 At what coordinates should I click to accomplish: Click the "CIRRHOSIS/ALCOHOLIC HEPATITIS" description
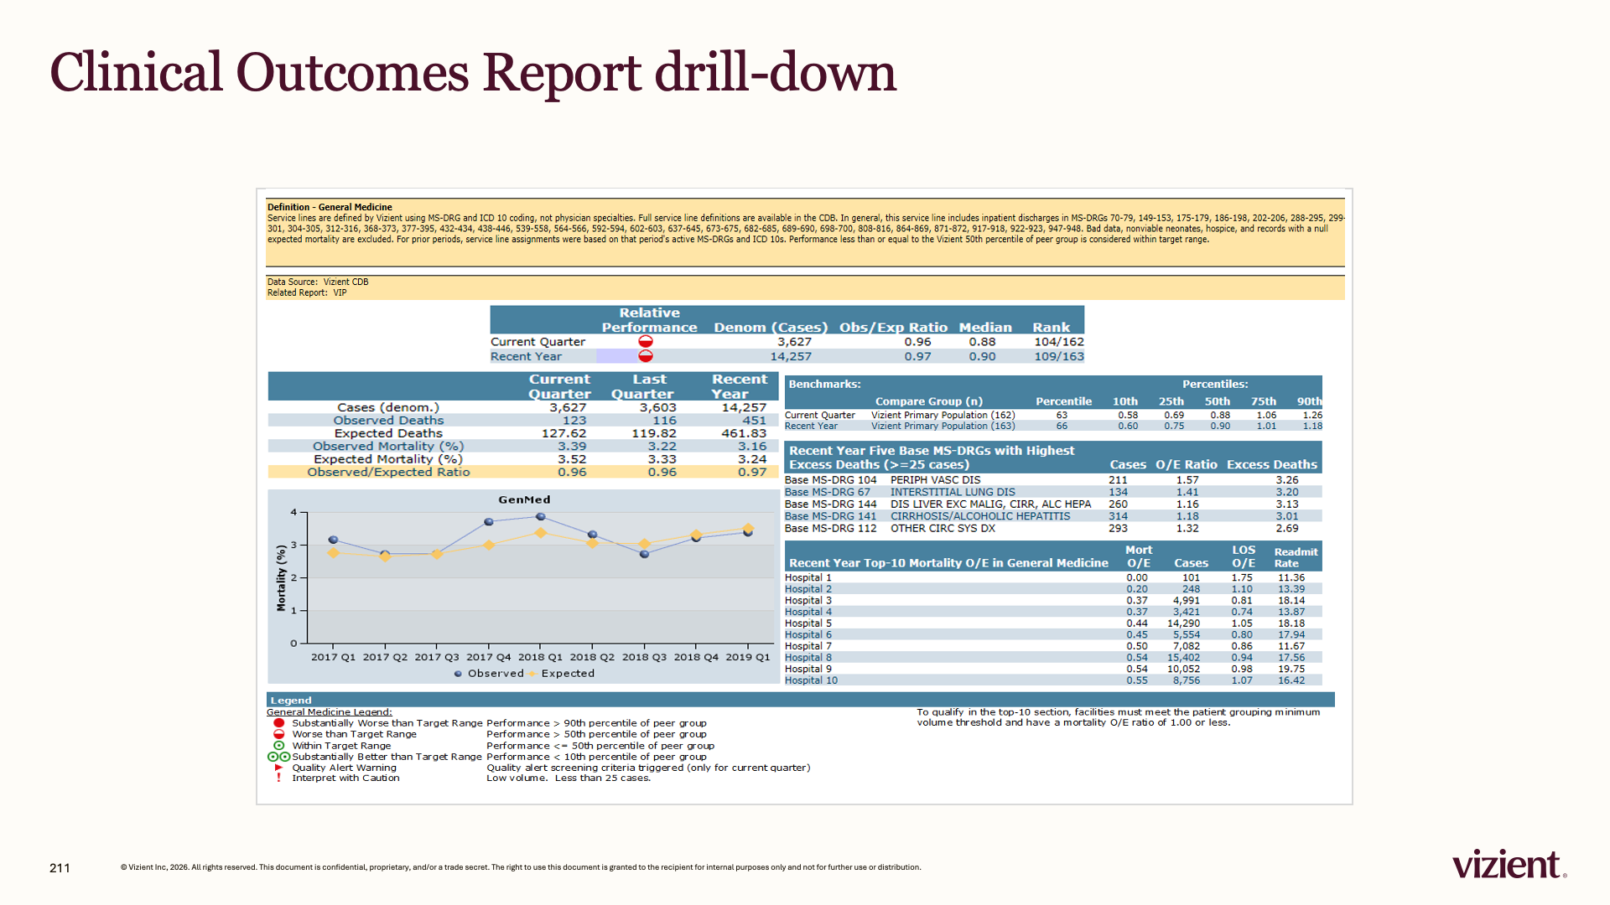(980, 516)
